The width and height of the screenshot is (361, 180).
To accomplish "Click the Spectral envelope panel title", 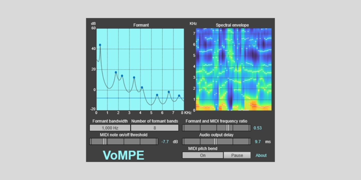I will pyautogui.click(x=232, y=25).
